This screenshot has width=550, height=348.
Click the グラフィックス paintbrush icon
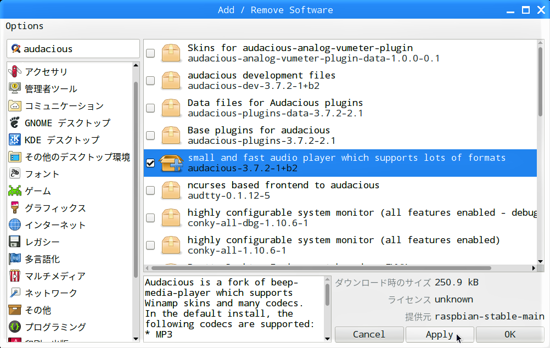tap(15, 207)
